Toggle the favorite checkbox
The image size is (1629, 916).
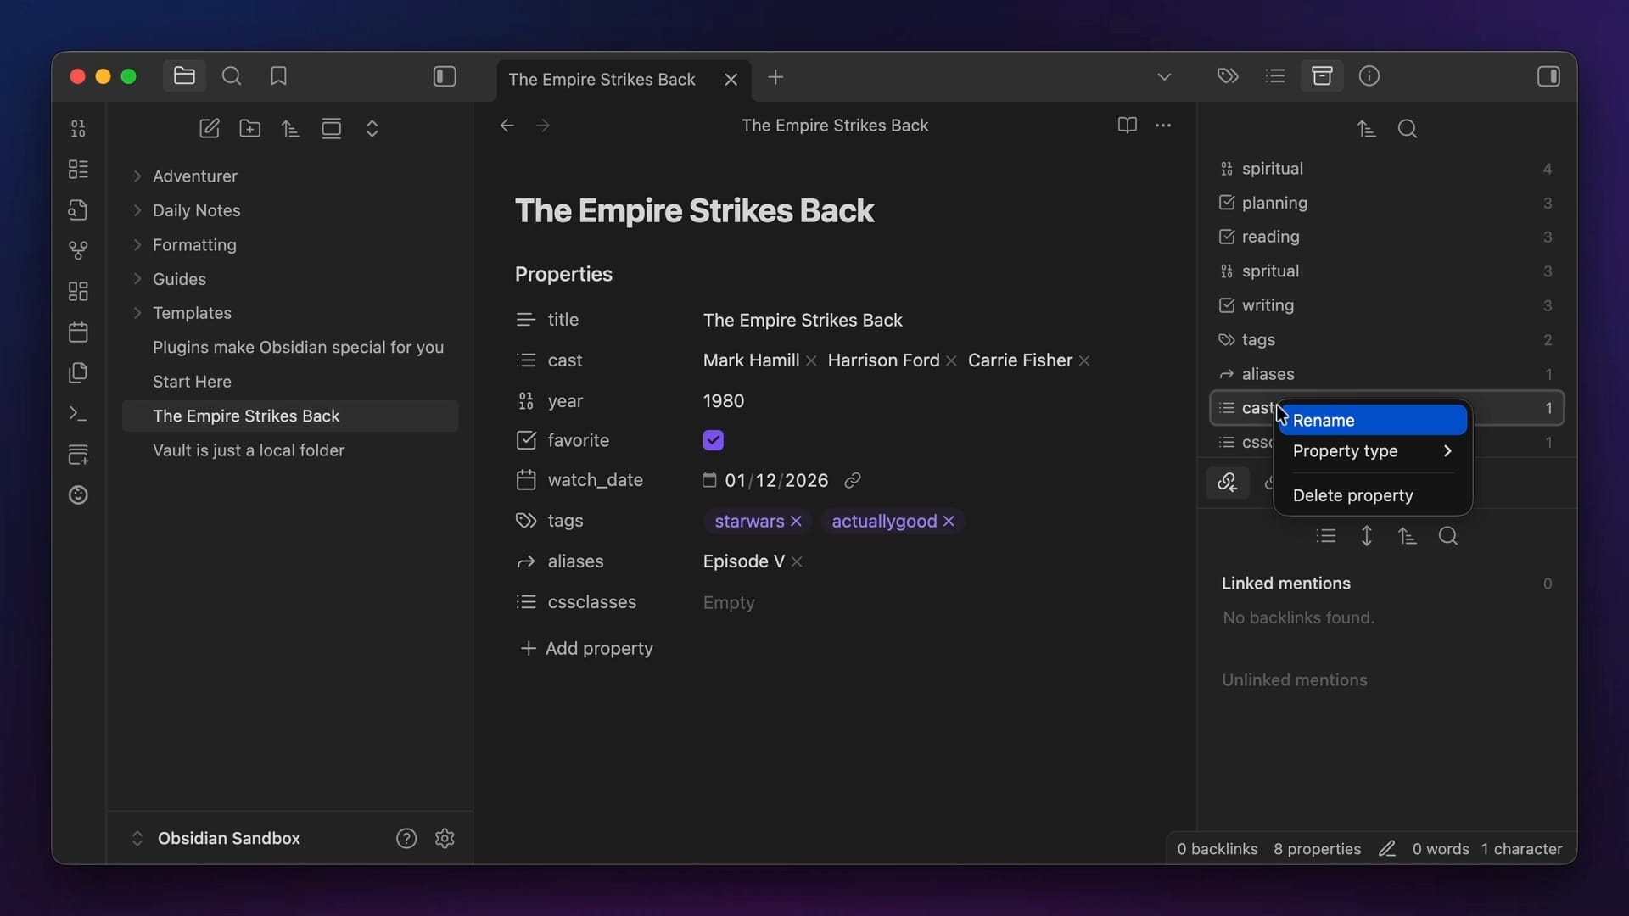pyautogui.click(x=713, y=440)
